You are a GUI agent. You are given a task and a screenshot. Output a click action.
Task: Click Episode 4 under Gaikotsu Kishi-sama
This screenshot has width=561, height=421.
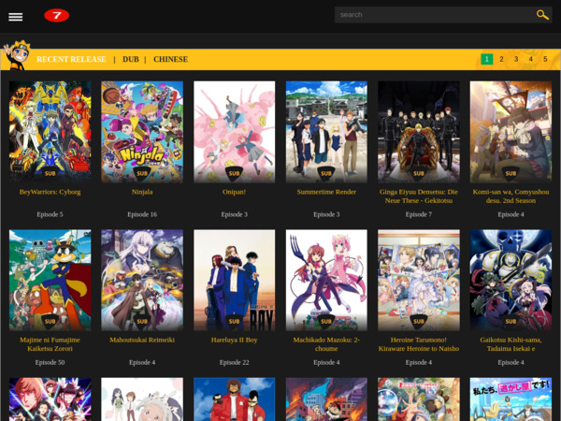point(511,362)
